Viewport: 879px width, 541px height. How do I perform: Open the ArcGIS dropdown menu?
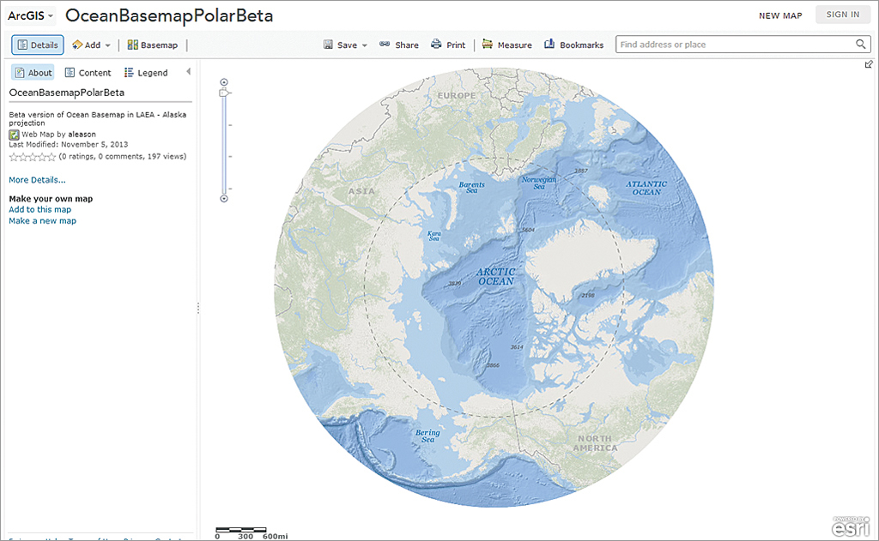[x=31, y=15]
